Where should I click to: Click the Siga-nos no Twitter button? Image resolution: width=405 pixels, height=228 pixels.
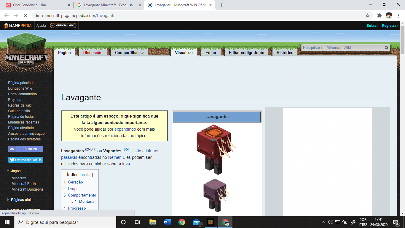(25, 160)
